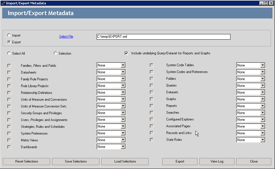The width and height of the screenshot is (275, 169).
Task: Tick System Codes and References checkbox
Action: pyautogui.click(x=152, y=72)
